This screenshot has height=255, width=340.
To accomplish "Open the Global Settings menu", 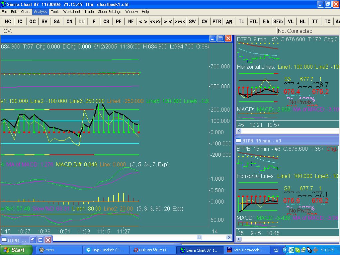I will [x=109, y=12].
